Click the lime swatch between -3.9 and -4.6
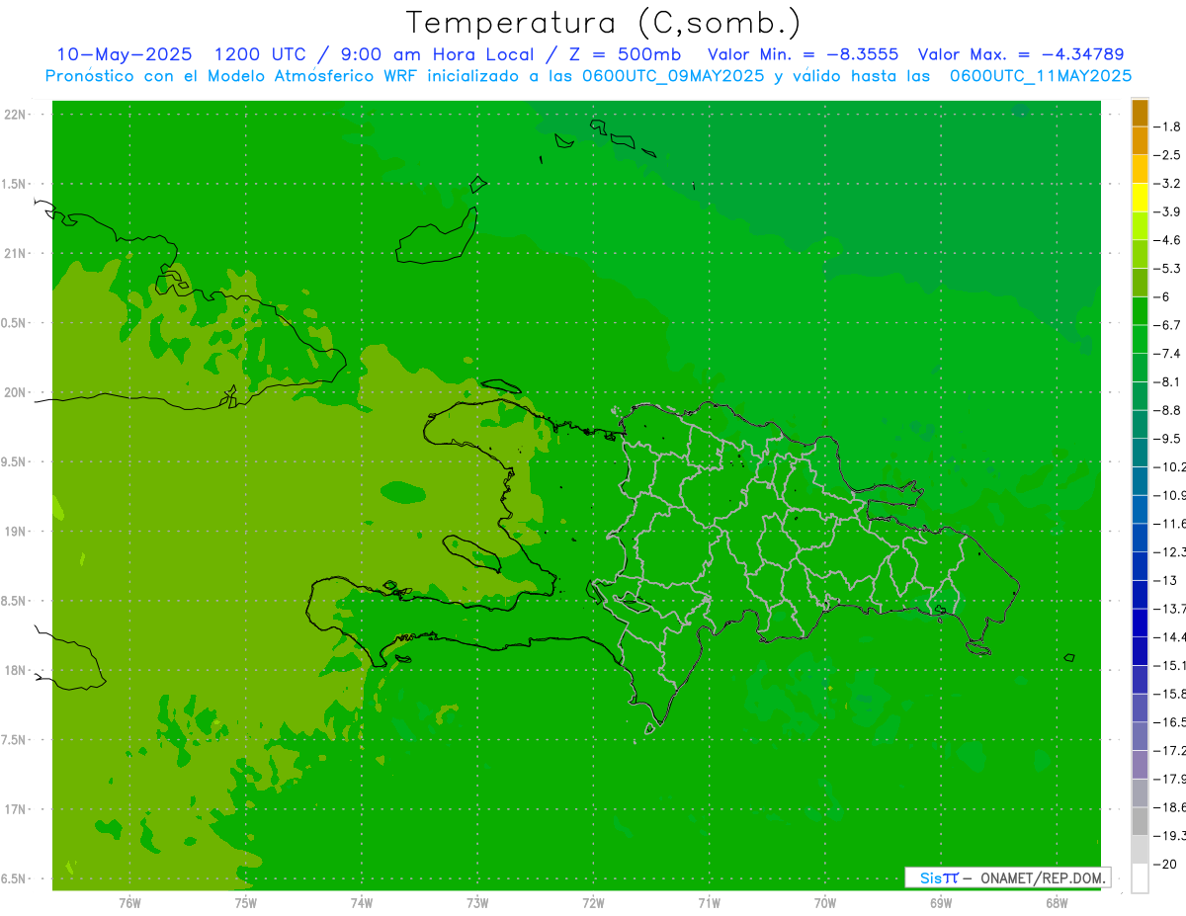 coord(1140,226)
